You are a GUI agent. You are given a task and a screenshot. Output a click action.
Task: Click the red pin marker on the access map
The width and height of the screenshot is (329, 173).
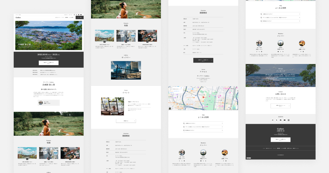point(203,97)
